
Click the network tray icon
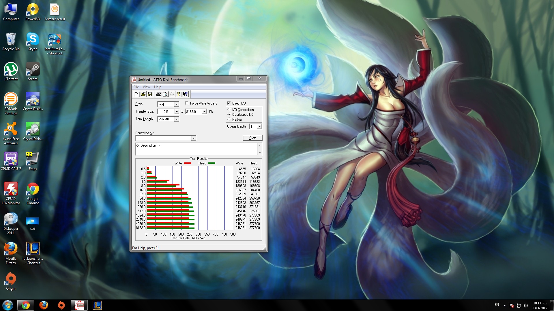pos(519,306)
